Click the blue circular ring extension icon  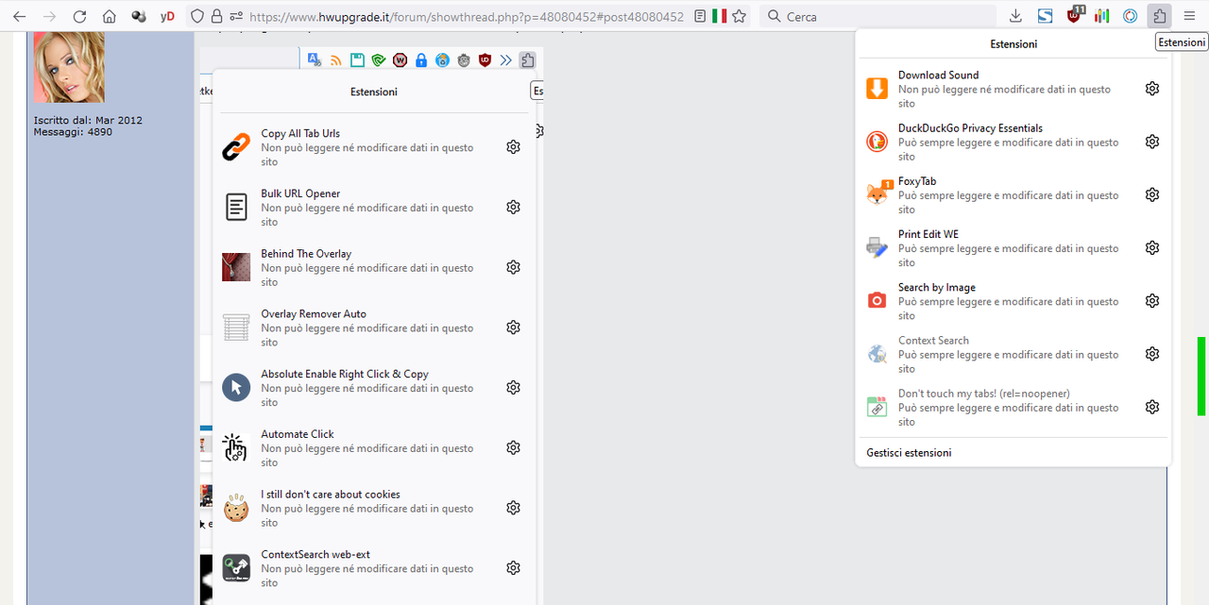click(1131, 16)
